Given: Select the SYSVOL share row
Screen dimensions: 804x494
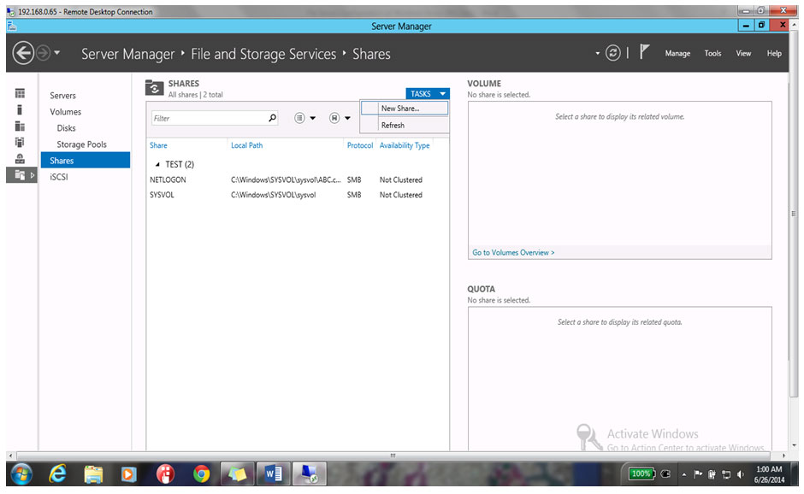Looking at the screenshot, I should pos(298,195).
